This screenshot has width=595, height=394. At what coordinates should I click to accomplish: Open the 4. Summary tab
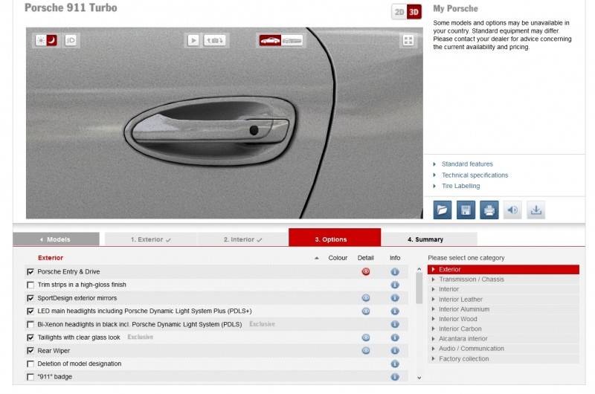(429, 239)
